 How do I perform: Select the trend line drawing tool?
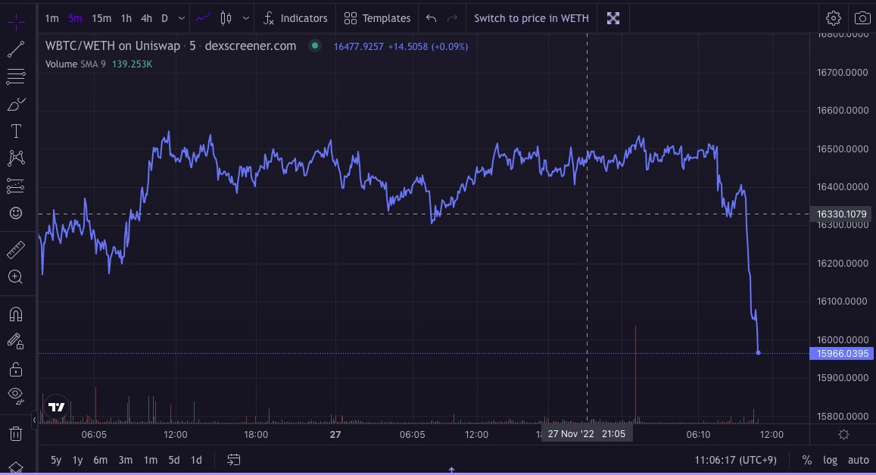[16, 48]
